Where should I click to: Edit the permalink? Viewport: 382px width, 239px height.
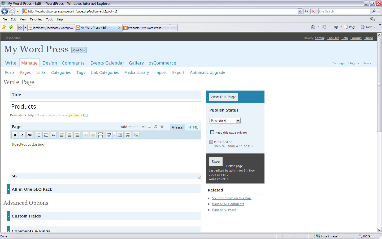pos(86,115)
